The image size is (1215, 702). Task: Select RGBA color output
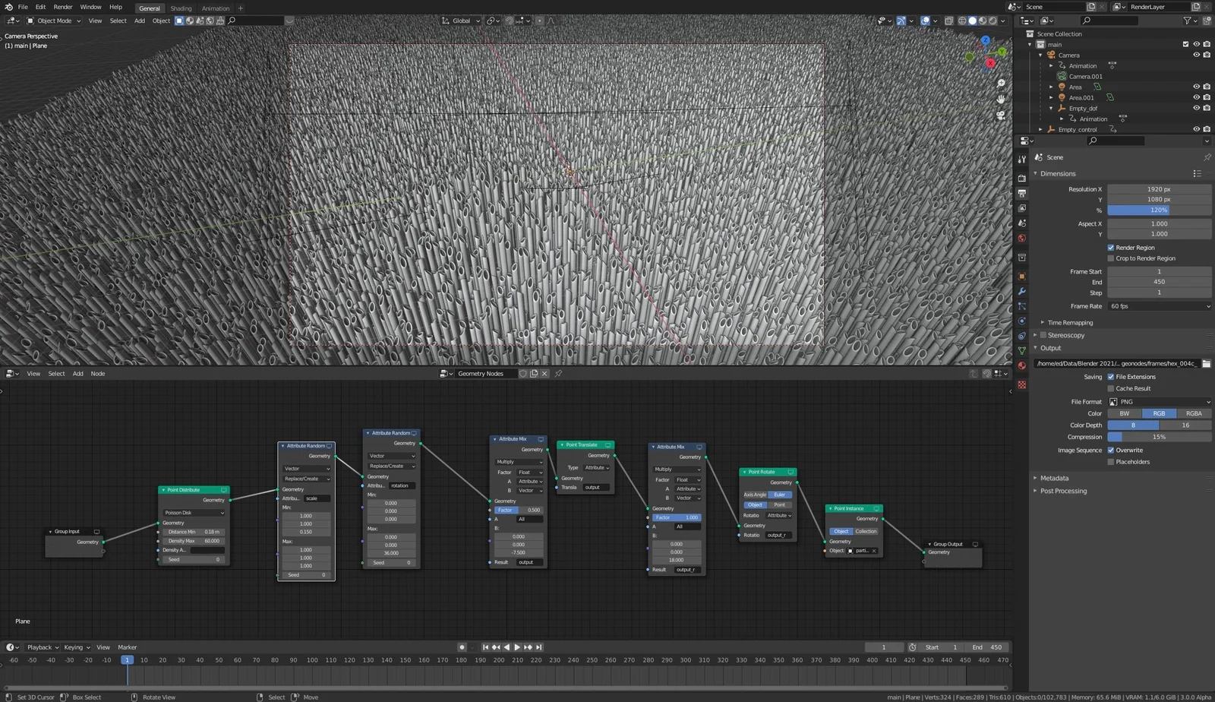point(1194,413)
